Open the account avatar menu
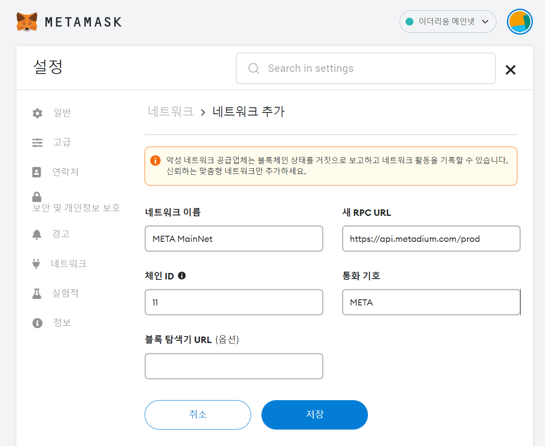Screen dimensions: 545x446 (x=519, y=22)
